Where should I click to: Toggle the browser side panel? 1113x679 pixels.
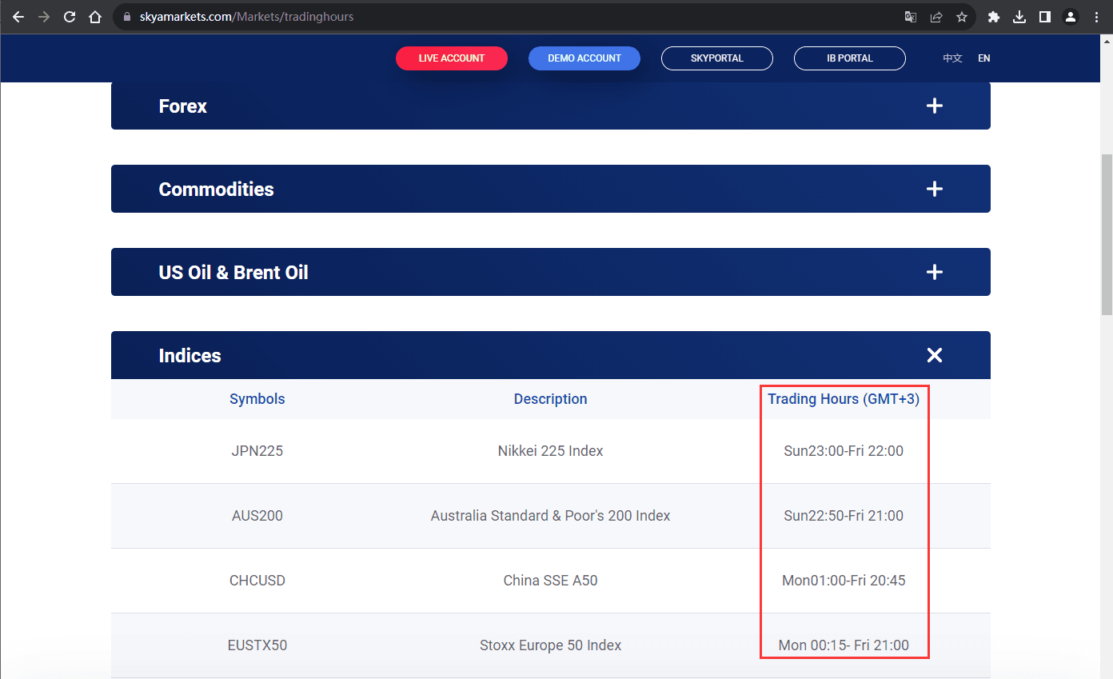pyautogui.click(x=1044, y=17)
